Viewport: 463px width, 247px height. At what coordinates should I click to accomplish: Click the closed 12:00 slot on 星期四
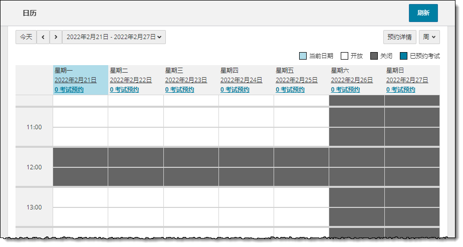[x=246, y=157]
